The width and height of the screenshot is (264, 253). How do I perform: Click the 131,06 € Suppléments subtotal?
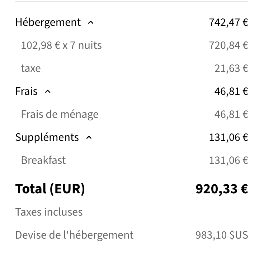[228, 137]
